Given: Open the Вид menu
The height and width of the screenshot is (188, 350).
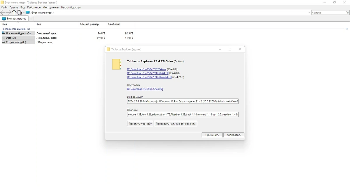Looking at the screenshot, I should click(x=22, y=7).
